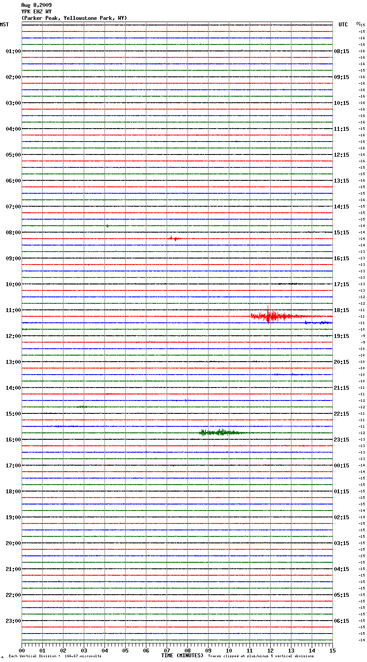Select the 13:00 MST row label
This screenshot has width=367, height=662.
click(x=13, y=362)
